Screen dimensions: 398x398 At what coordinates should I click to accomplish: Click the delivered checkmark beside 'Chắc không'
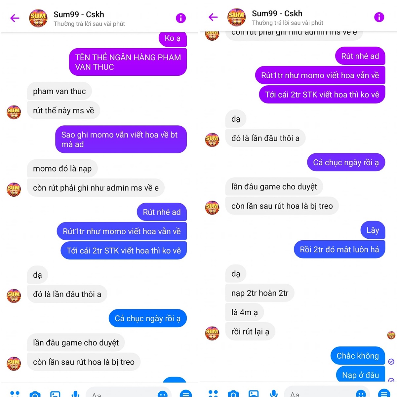click(391, 362)
